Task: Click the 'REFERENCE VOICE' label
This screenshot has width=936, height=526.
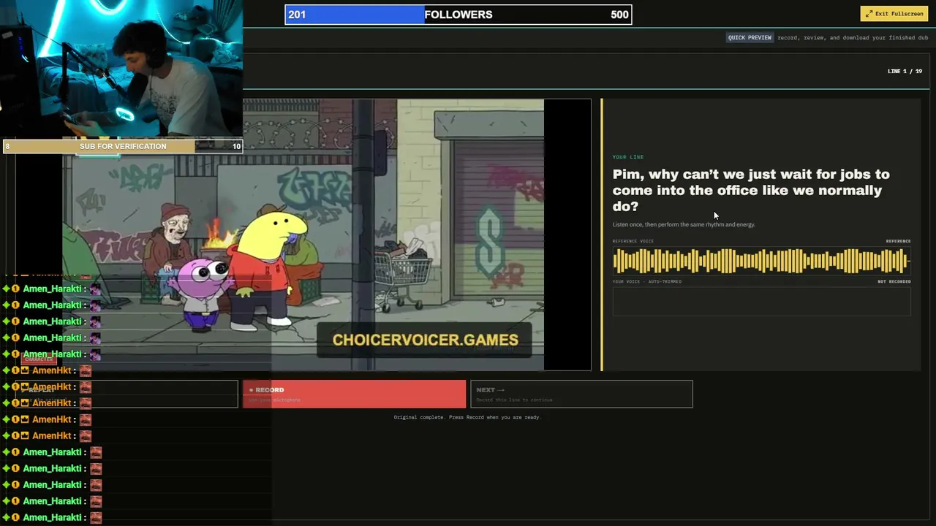Action: point(633,241)
